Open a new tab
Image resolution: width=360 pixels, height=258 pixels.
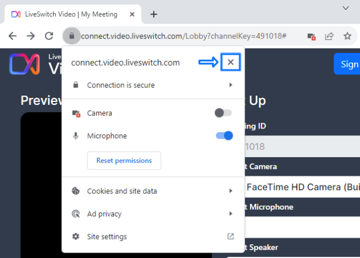click(154, 14)
